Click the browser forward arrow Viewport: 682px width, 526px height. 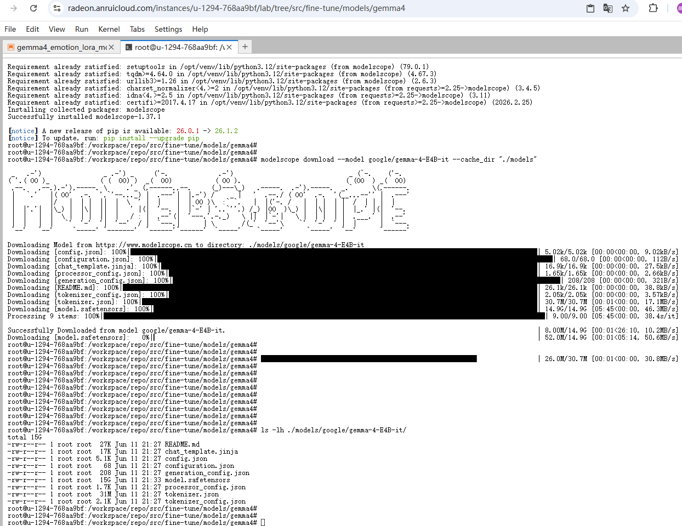(x=14, y=8)
